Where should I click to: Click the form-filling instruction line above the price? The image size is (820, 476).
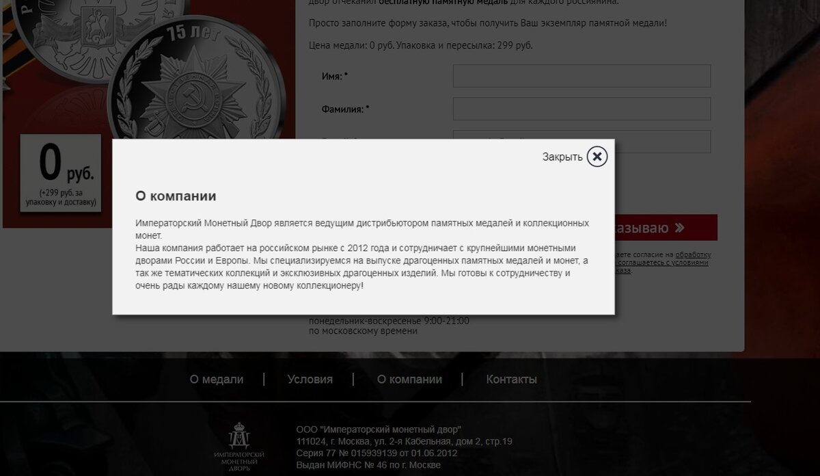(487, 23)
